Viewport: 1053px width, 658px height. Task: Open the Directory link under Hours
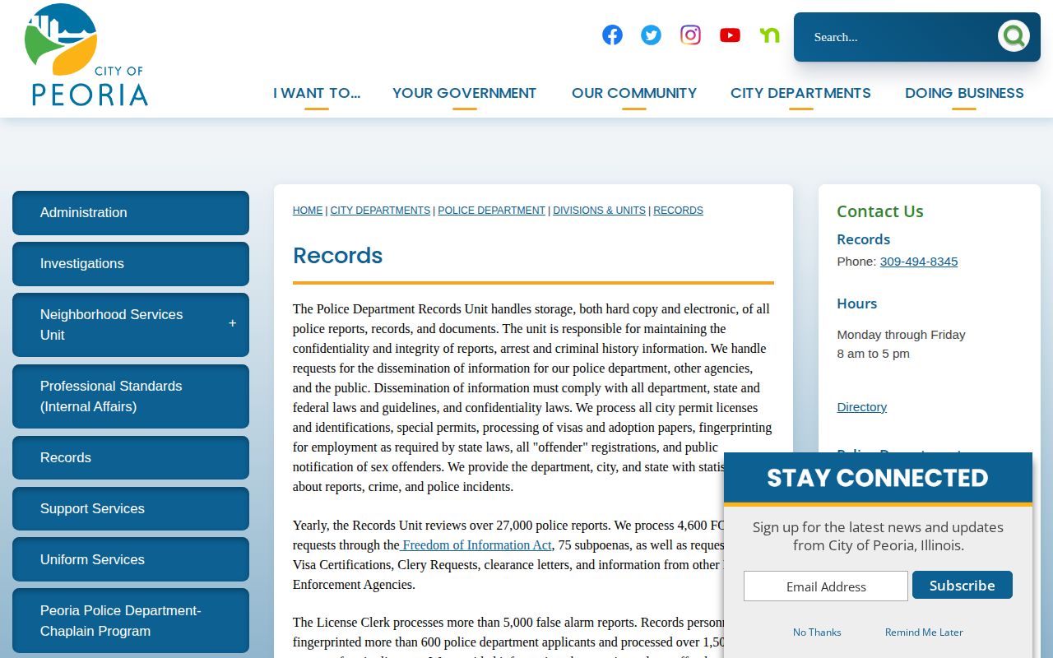[861, 407]
